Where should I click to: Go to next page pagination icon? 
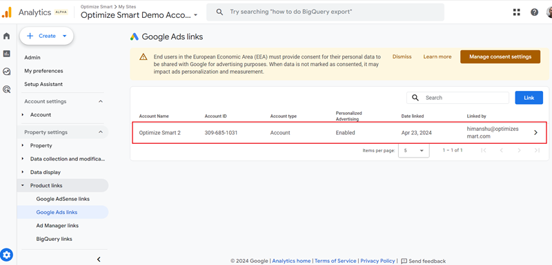click(x=520, y=150)
